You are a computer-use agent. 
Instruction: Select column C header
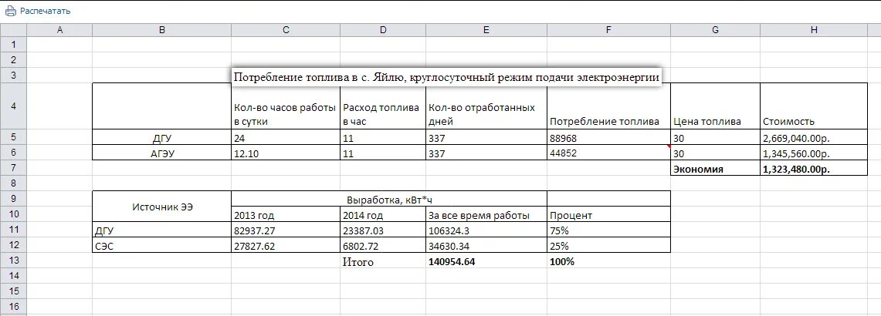click(286, 30)
